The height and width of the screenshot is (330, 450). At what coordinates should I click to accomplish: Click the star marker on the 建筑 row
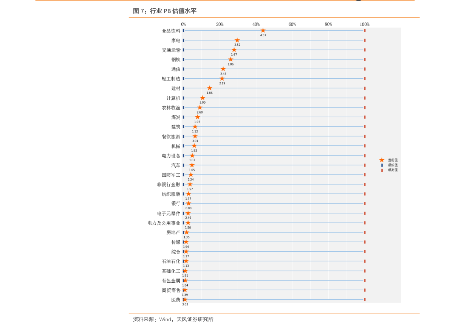pyautogui.click(x=195, y=126)
